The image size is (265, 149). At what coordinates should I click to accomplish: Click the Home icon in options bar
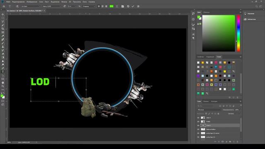click(4, 6)
